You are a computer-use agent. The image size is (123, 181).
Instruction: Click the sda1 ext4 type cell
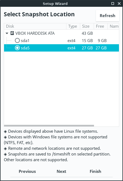71,41
